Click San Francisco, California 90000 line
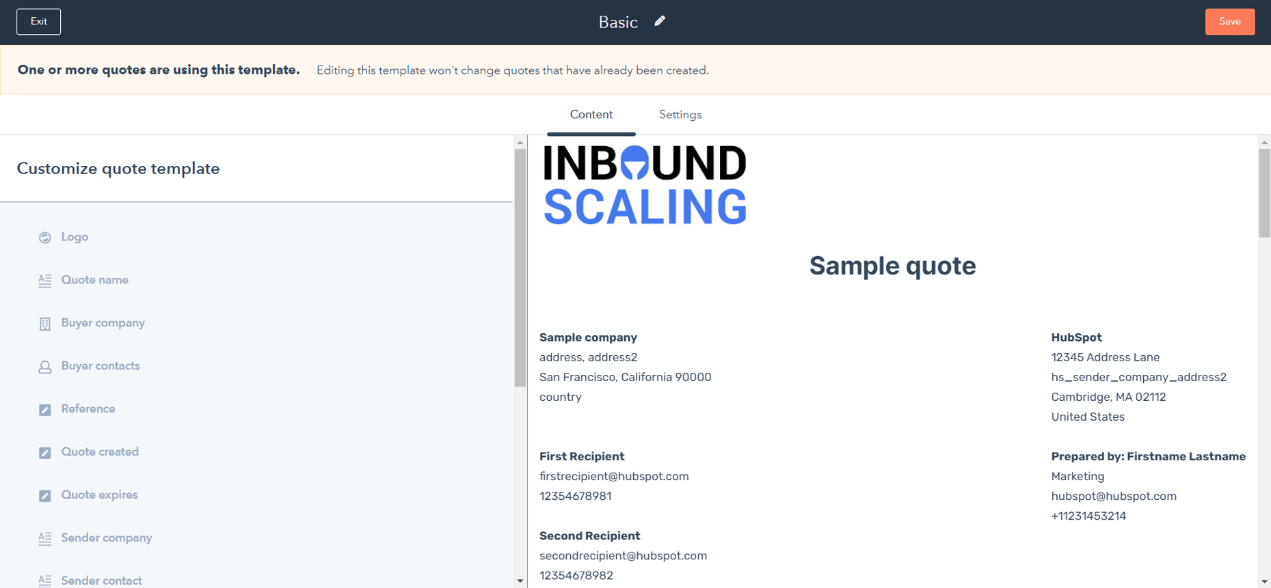The image size is (1271, 588). tap(625, 377)
